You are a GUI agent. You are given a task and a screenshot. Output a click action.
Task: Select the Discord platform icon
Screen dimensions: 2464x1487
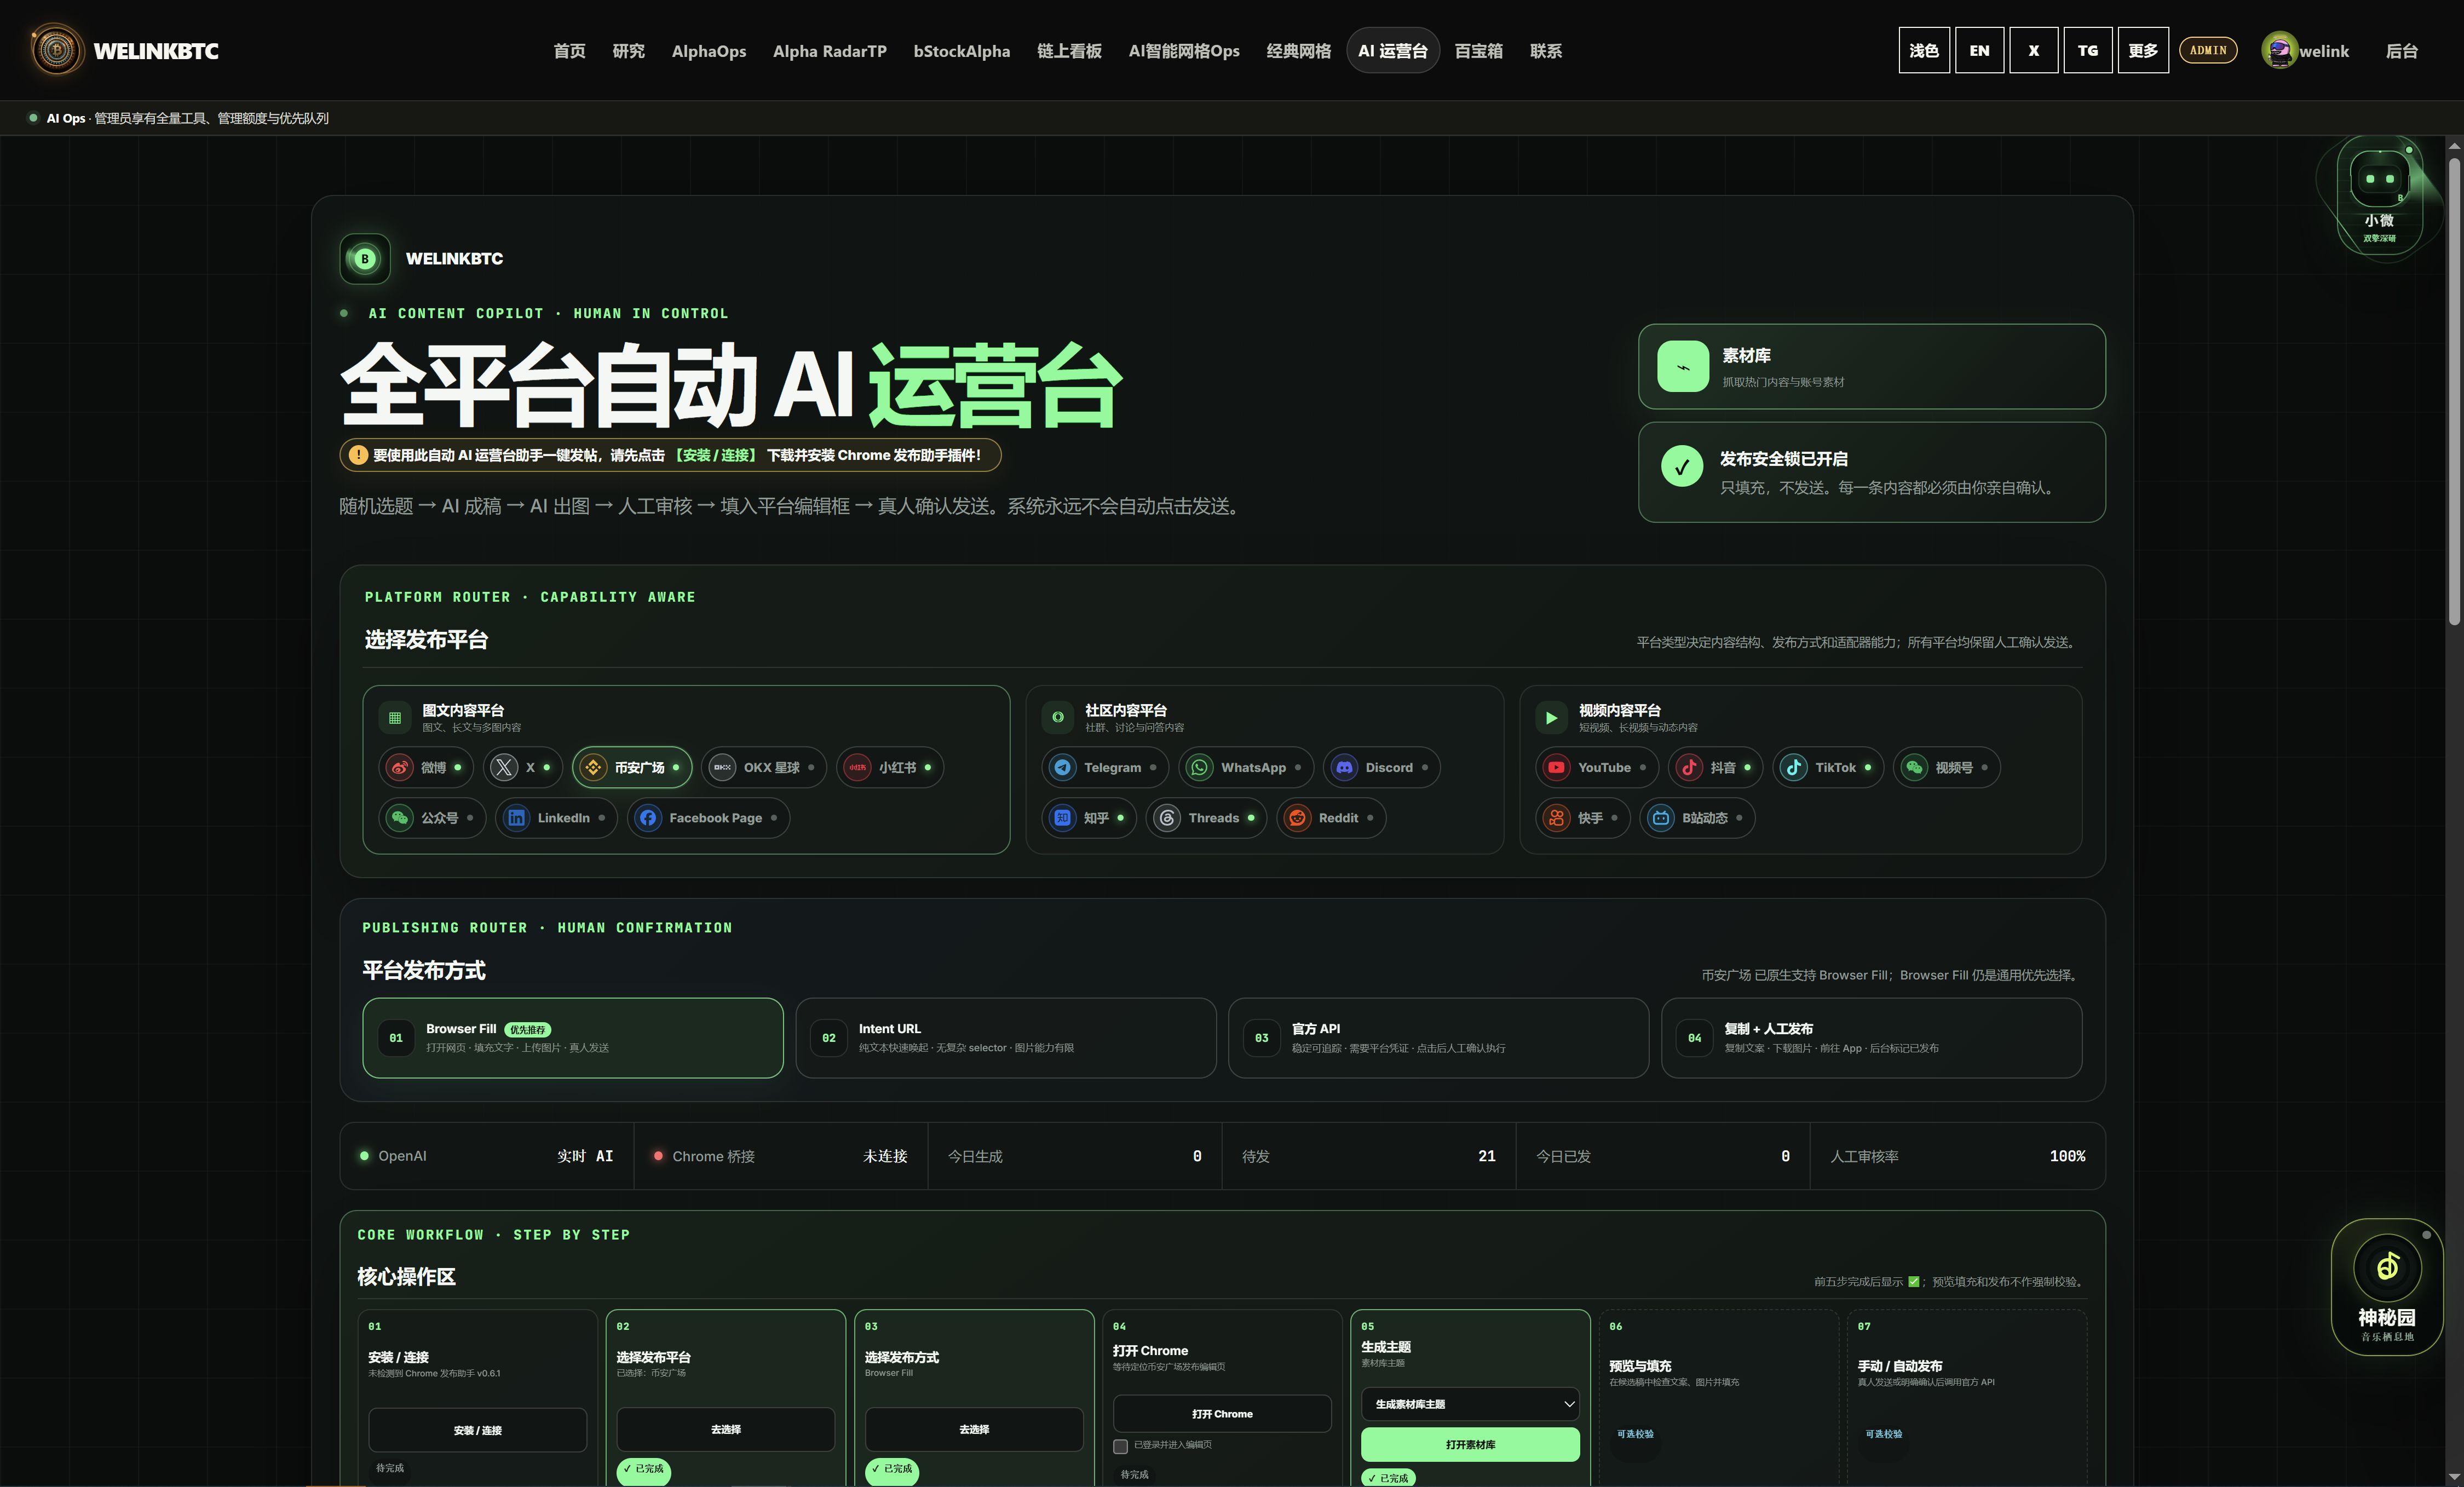[1344, 768]
